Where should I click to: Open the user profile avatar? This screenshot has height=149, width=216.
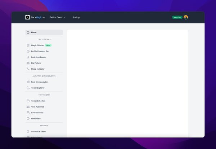186,17
